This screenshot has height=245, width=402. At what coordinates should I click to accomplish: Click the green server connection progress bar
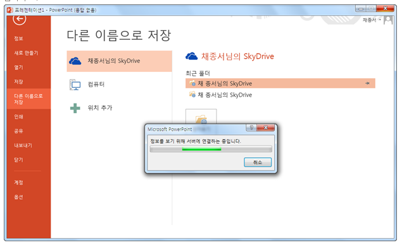[211, 149]
